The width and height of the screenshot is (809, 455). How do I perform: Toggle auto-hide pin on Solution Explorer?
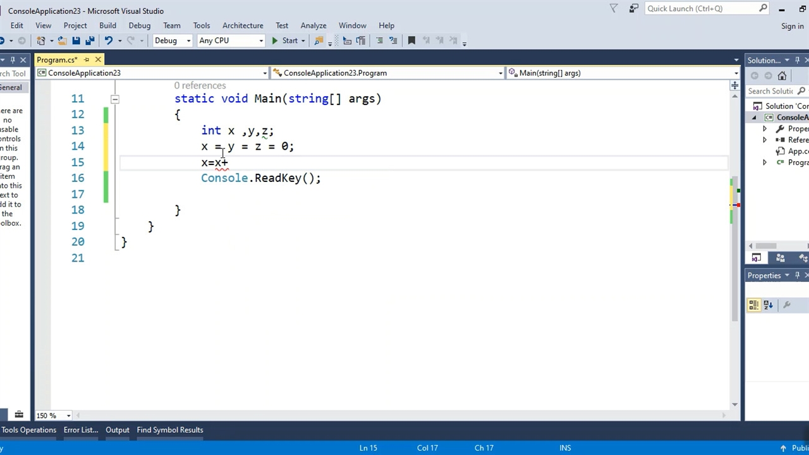(x=797, y=60)
